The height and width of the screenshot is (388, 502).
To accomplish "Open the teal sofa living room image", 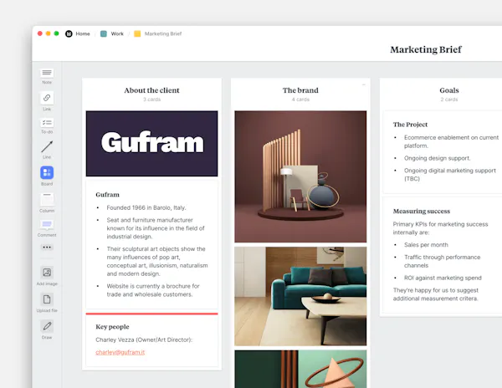I will [x=300, y=296].
